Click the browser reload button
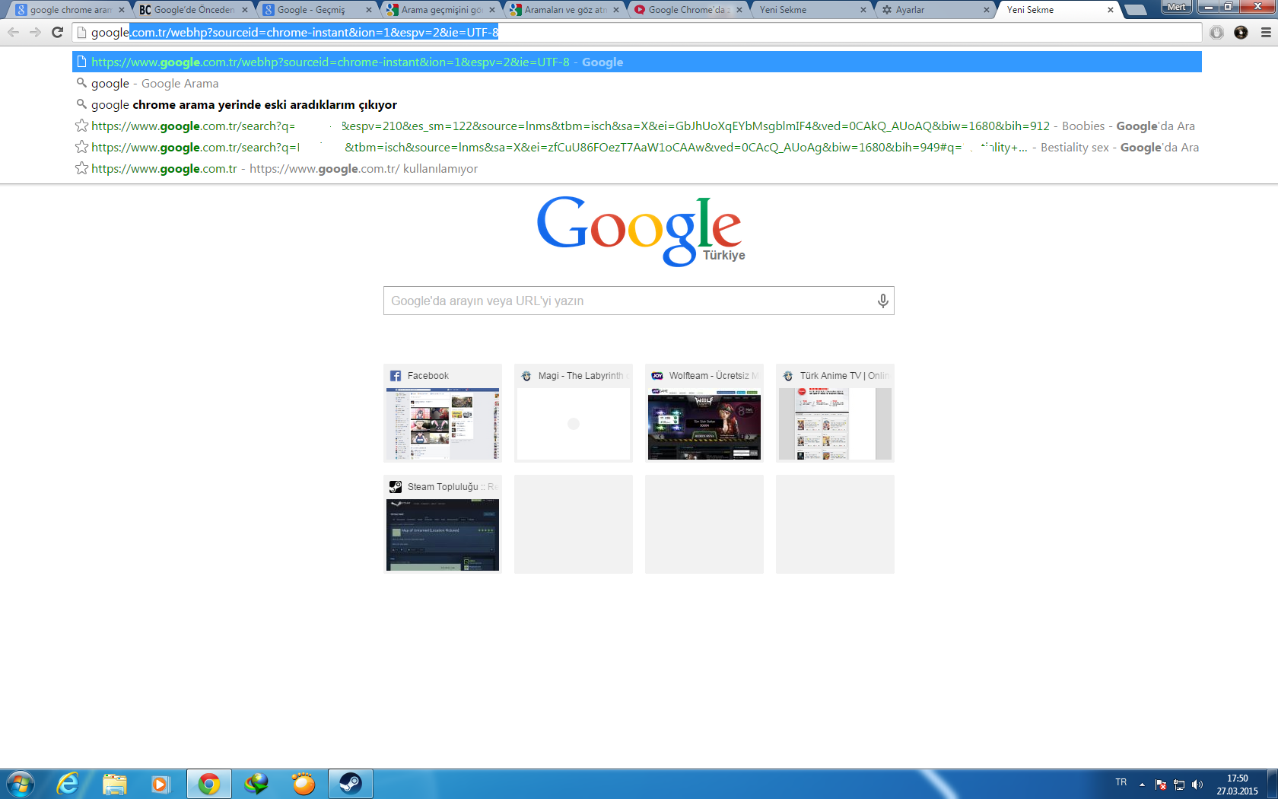The width and height of the screenshot is (1278, 799). pos(57,32)
